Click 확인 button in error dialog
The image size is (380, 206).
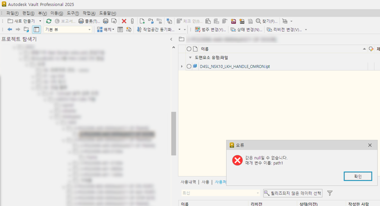(x=358, y=176)
